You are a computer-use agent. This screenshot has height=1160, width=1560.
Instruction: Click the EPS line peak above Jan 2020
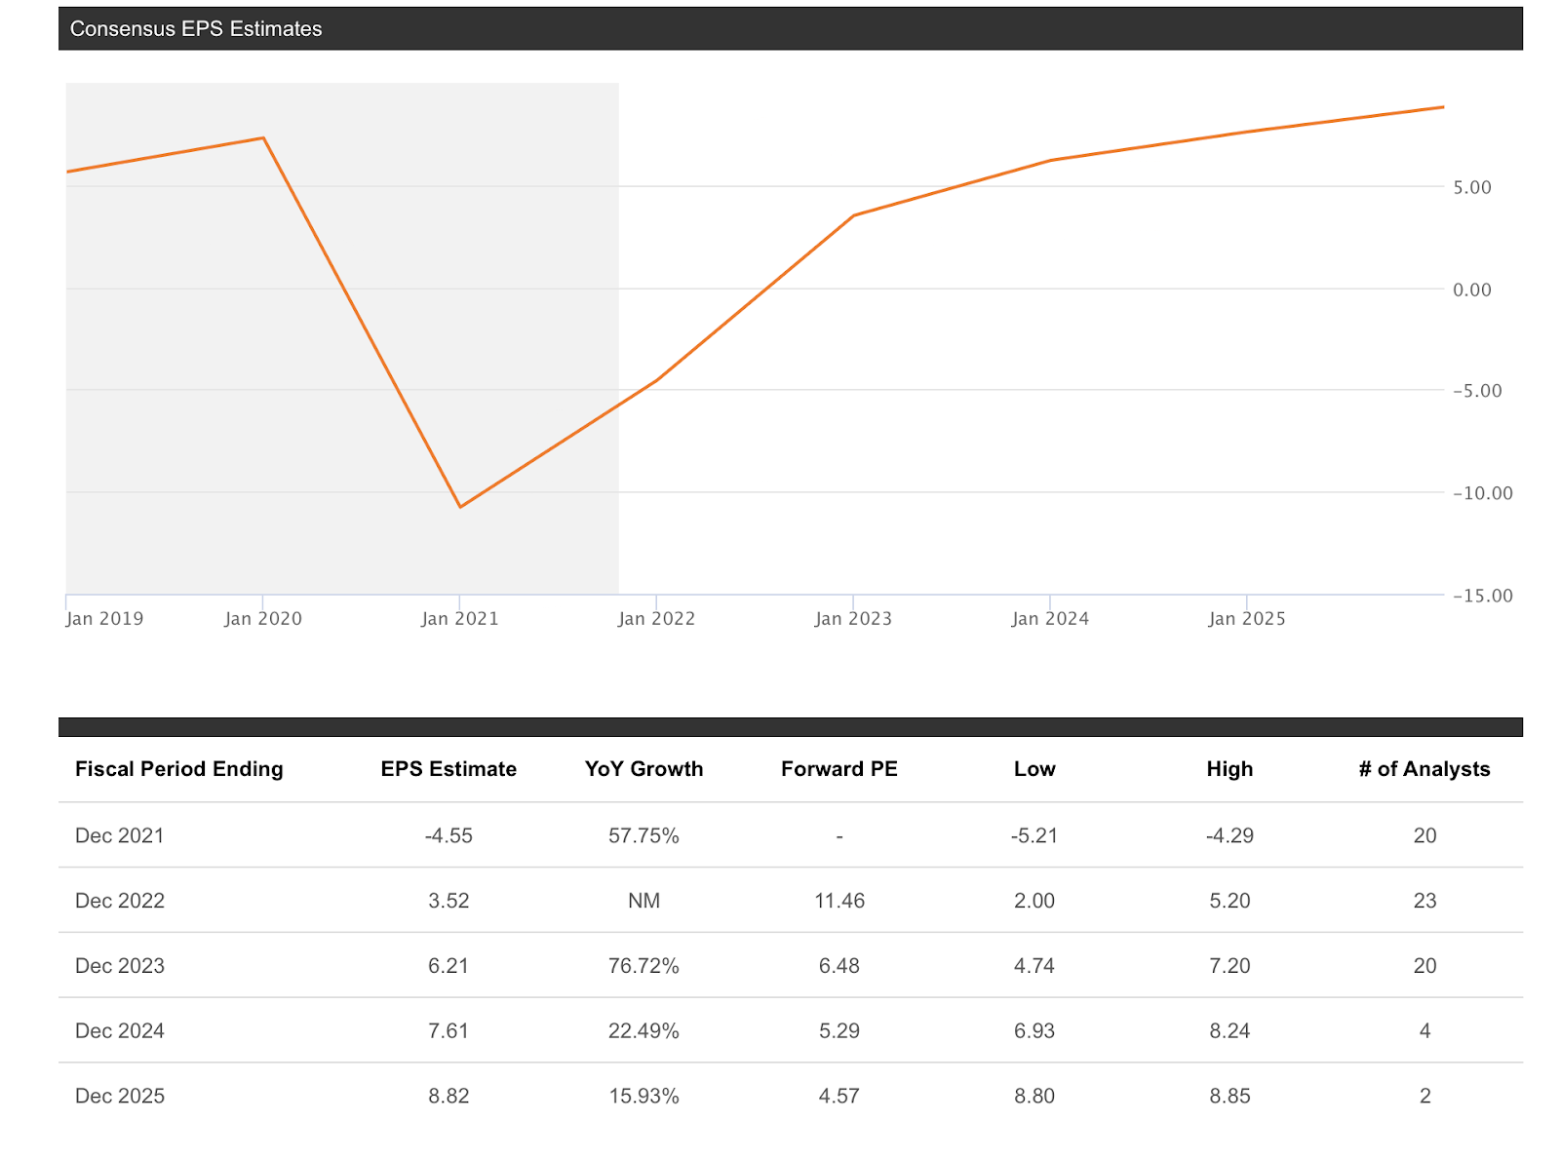coord(263,138)
